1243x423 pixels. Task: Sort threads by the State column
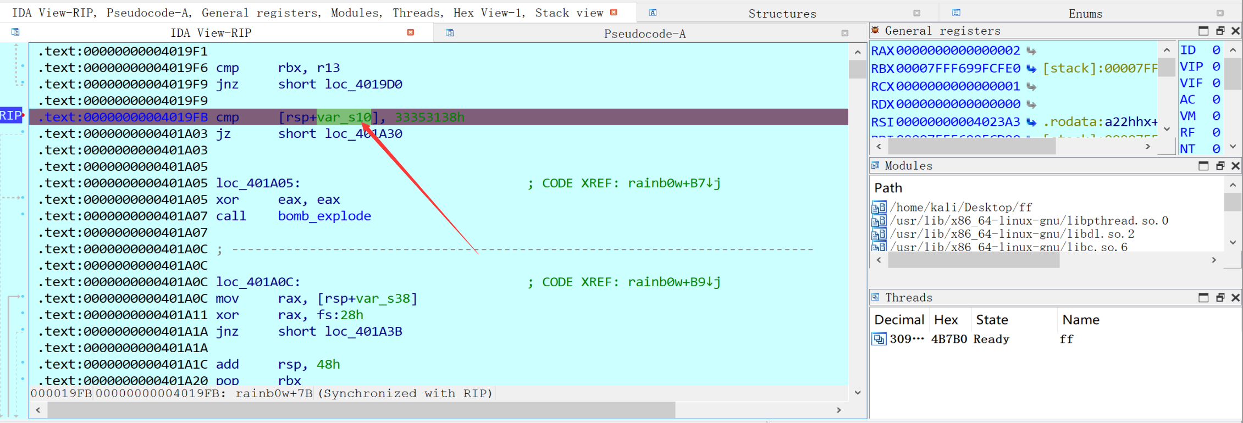[x=992, y=320]
